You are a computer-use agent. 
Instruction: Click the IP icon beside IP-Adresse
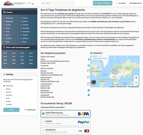(x=89, y=65)
